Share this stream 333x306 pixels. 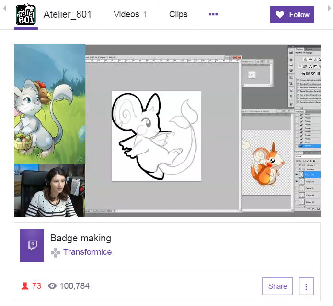pos(277,286)
